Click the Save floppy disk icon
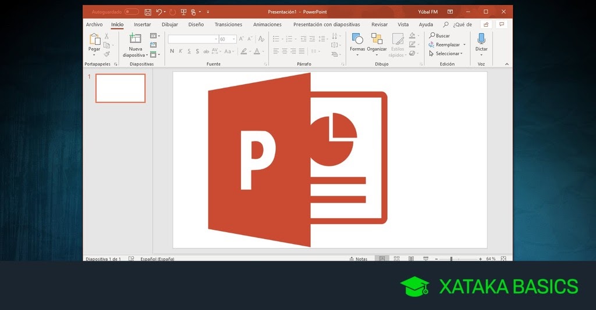Image resolution: width=596 pixels, height=310 pixels. (148, 12)
